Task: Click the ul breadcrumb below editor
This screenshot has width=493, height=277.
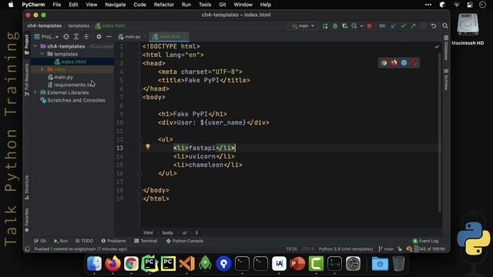Action: [x=184, y=232]
